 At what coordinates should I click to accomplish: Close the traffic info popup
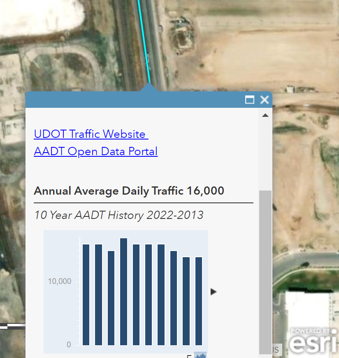click(265, 100)
